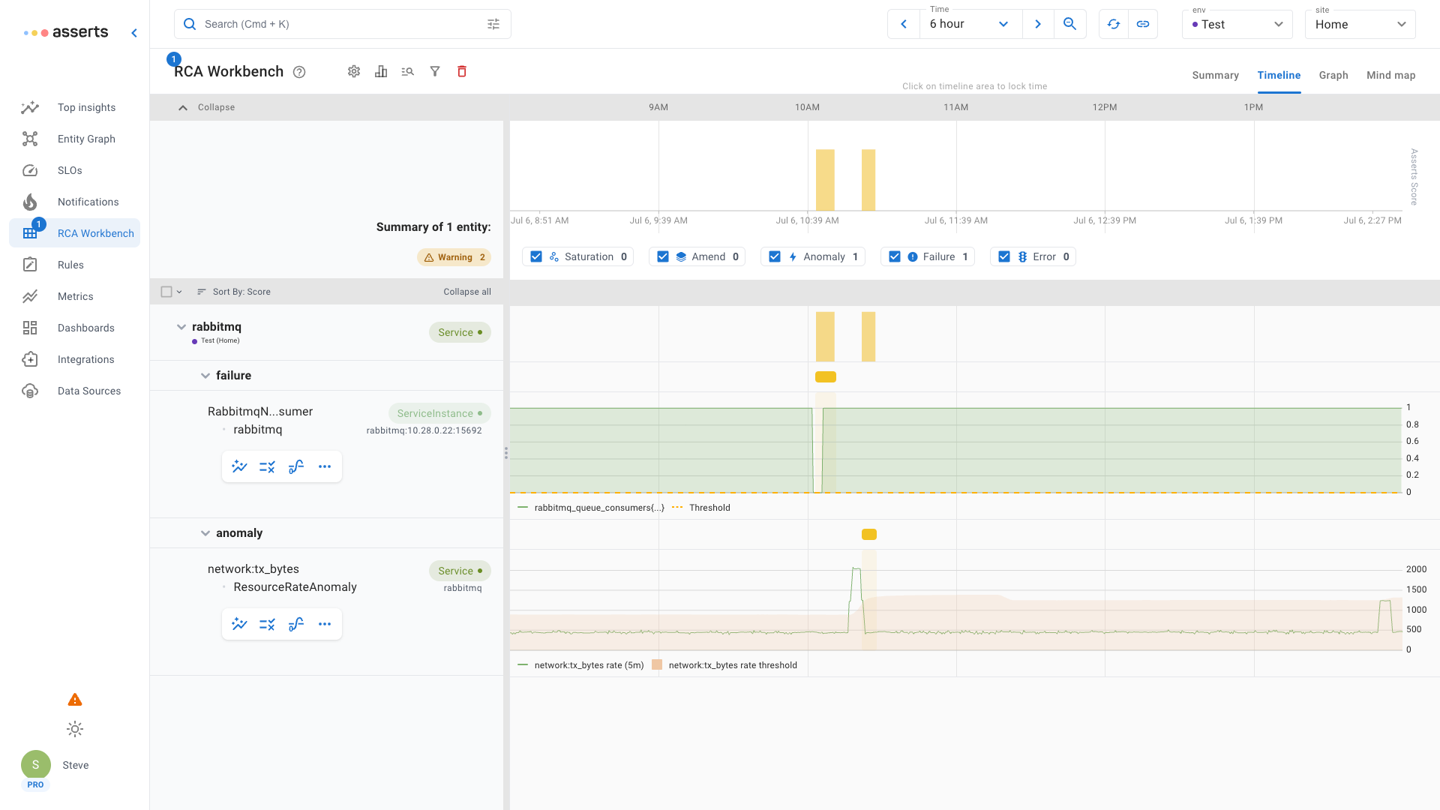Viewport: 1440px width, 810px height.
Task: Click the workbench settings gear icon
Action: [x=354, y=71]
